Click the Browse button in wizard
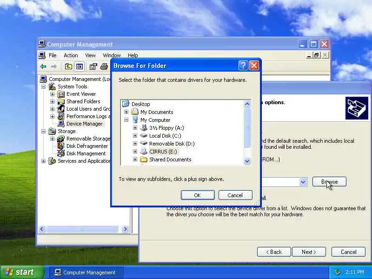 click(x=329, y=182)
